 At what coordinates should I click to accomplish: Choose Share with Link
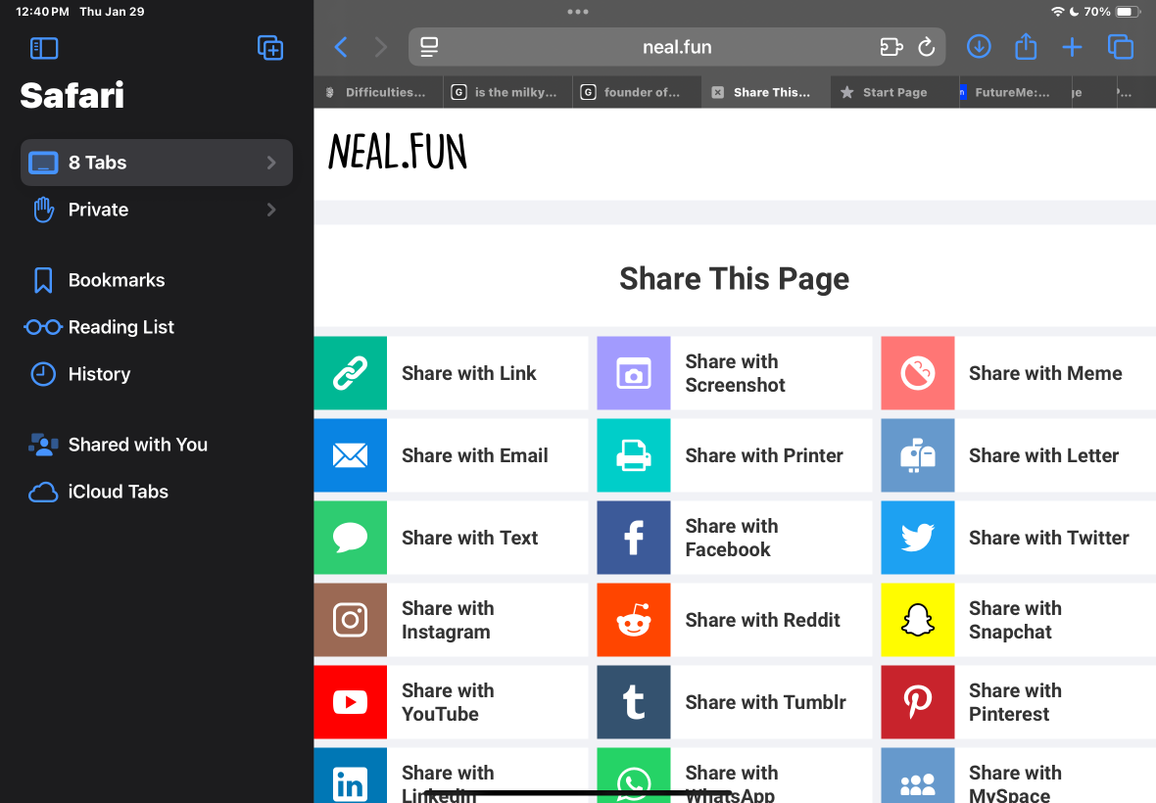(x=469, y=373)
